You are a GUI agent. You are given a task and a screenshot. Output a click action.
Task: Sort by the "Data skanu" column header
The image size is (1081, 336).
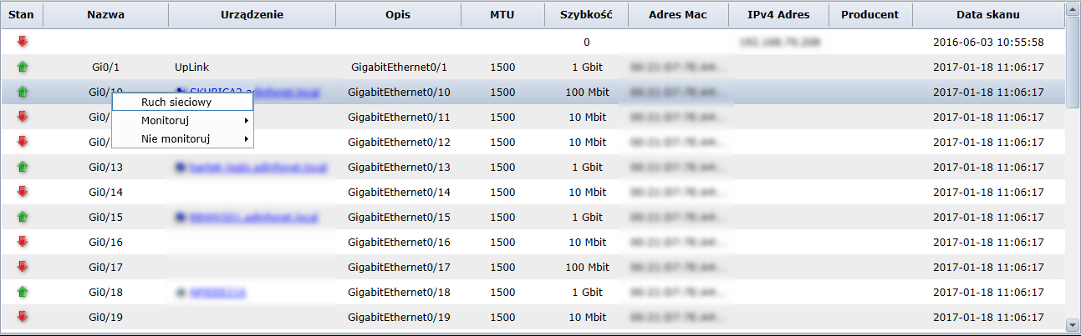(987, 15)
